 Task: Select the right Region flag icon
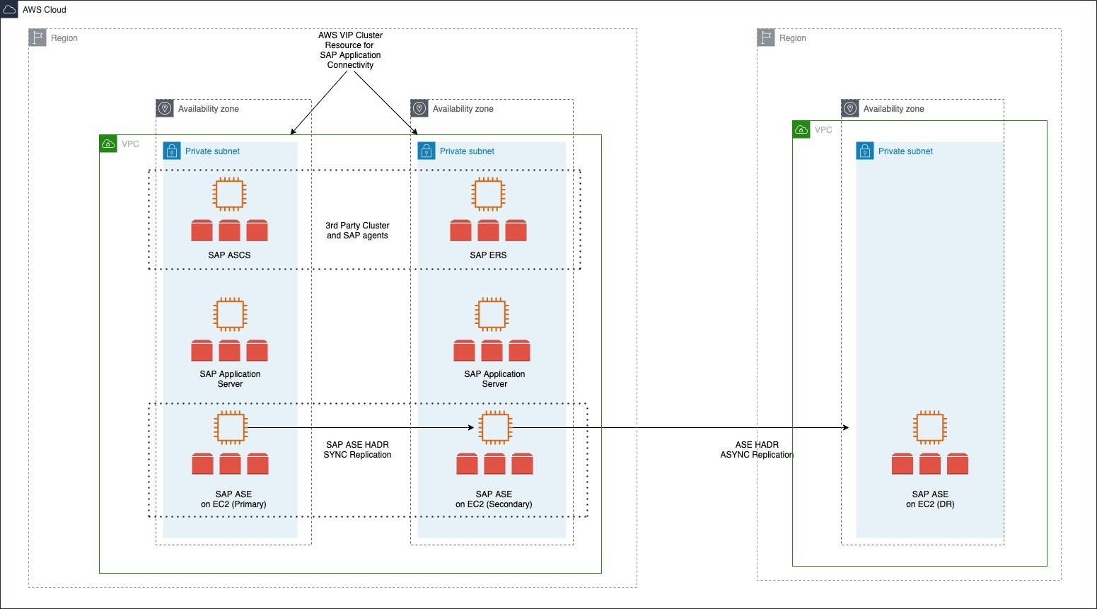[766, 37]
